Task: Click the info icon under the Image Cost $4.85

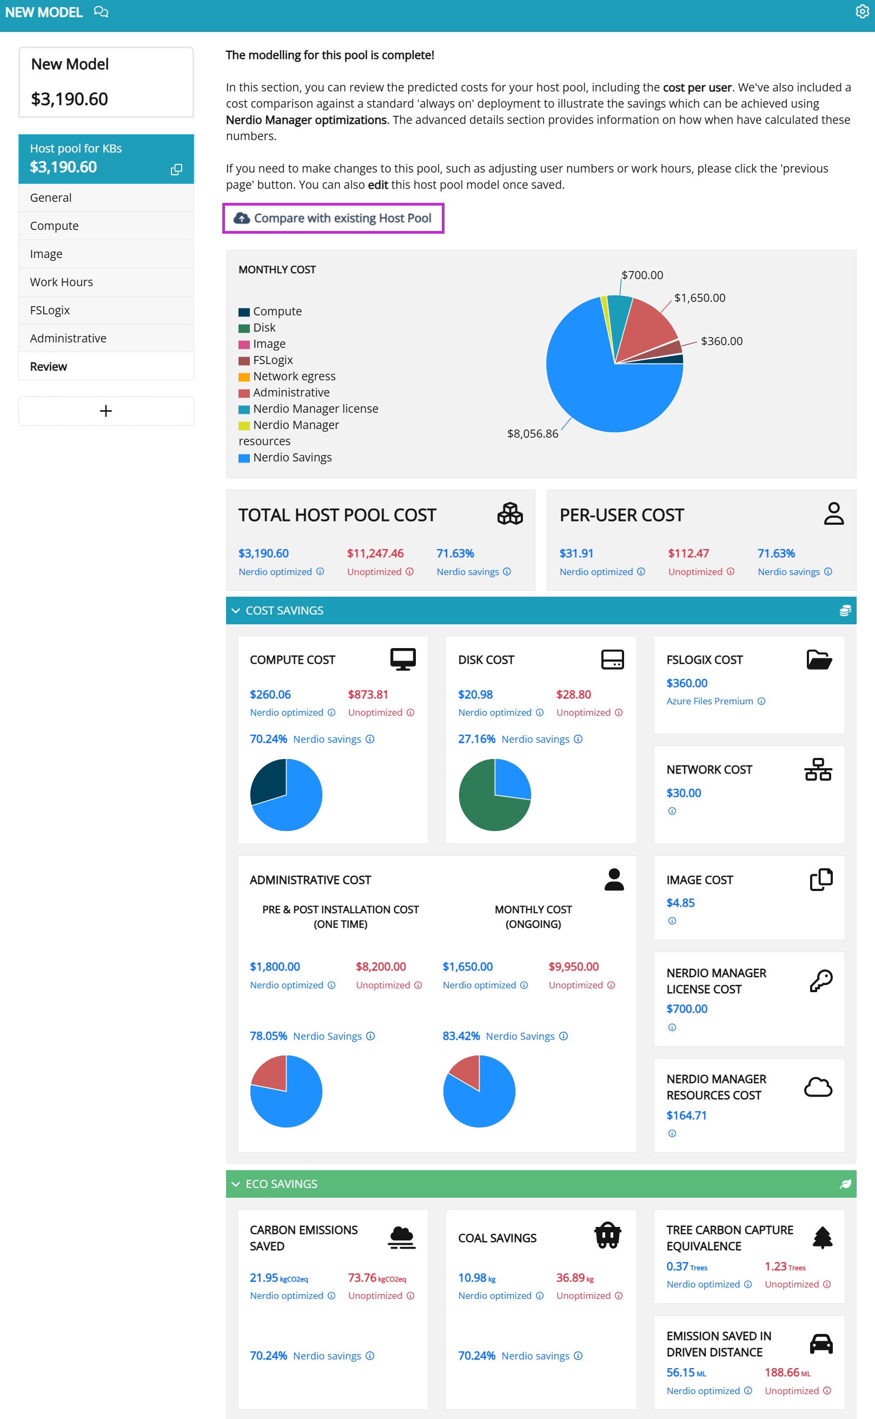Action: [672, 921]
